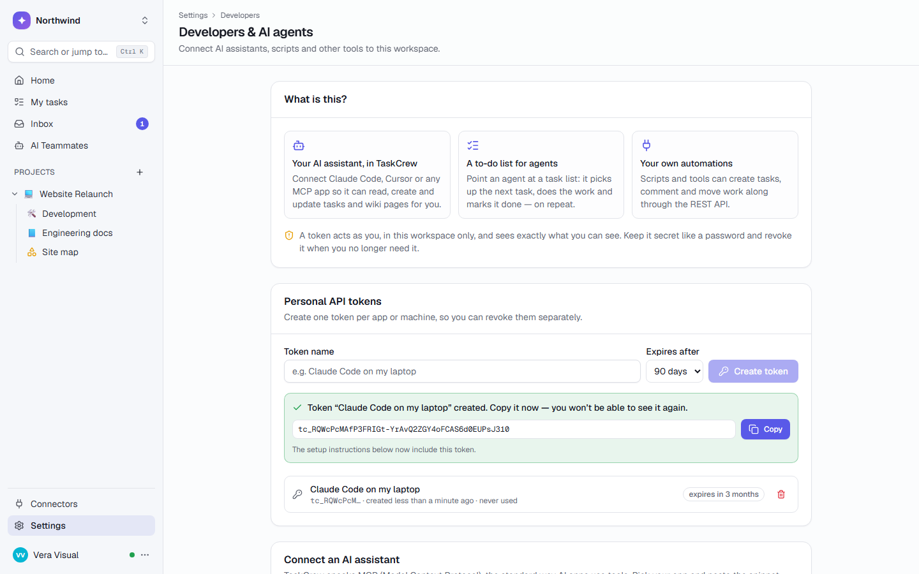This screenshot has width=919, height=574.
Task: Click the plug icon on automations card
Action: (x=646, y=145)
